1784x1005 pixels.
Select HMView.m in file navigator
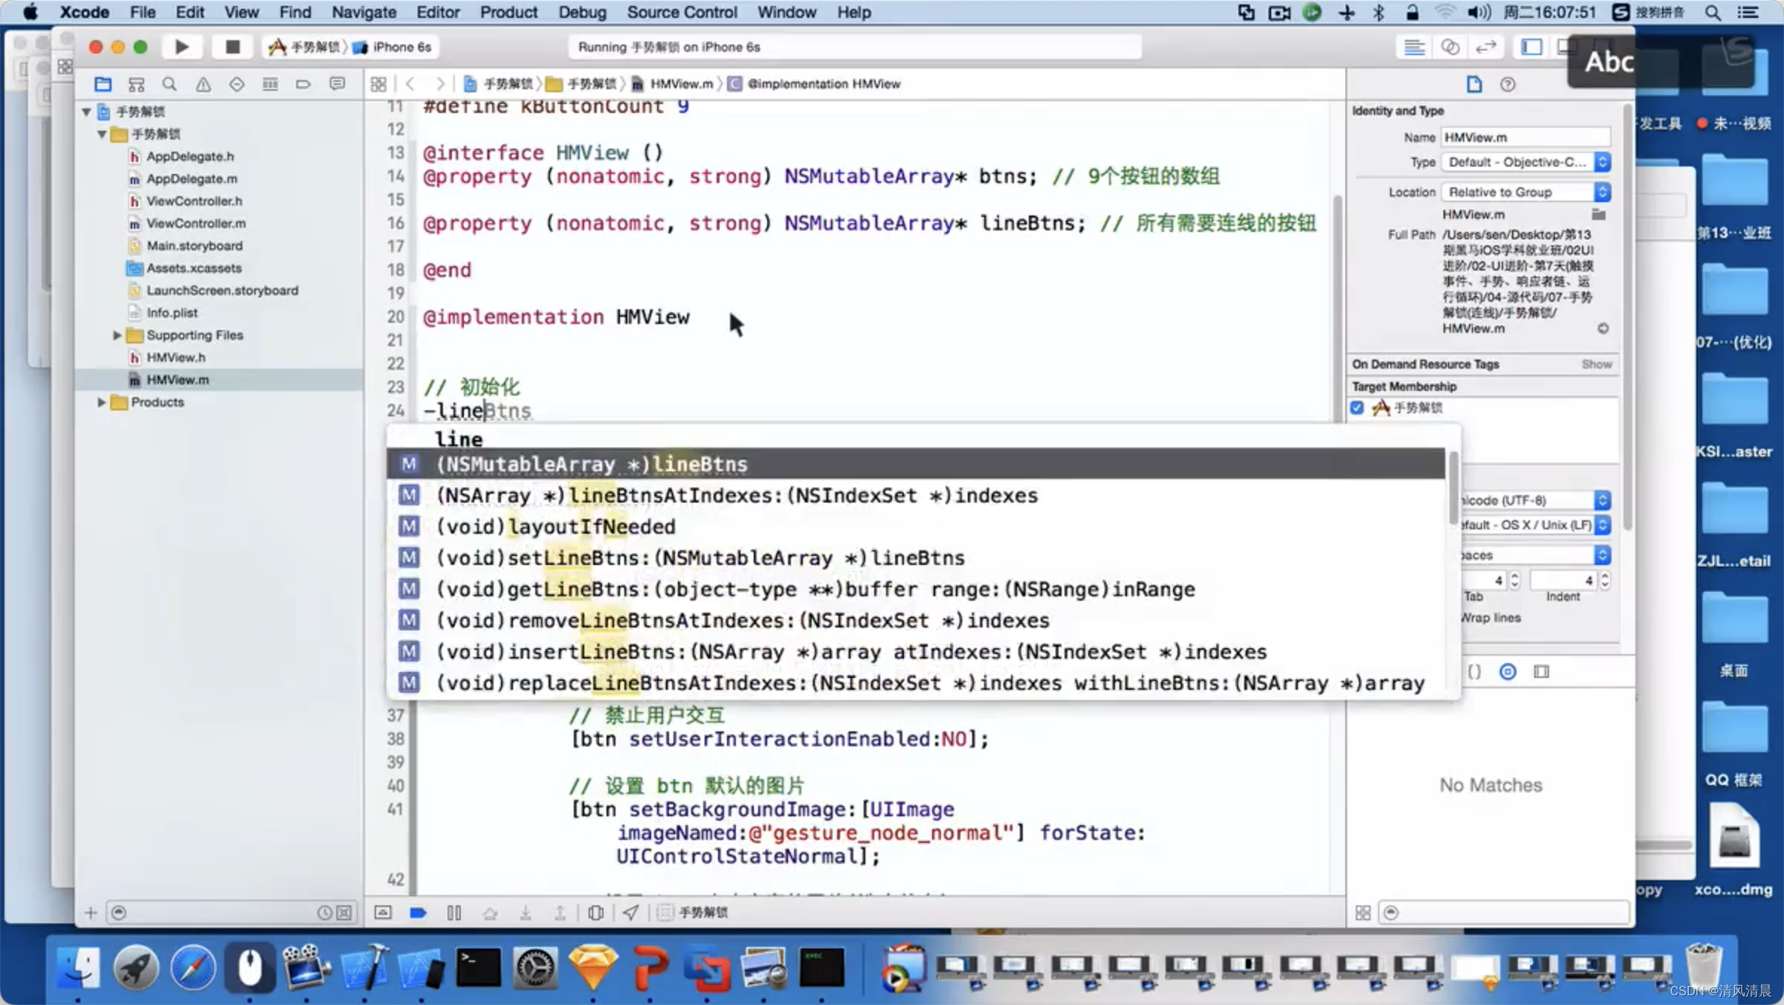pos(178,378)
